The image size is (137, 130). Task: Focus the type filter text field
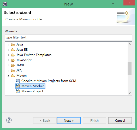point(68,37)
